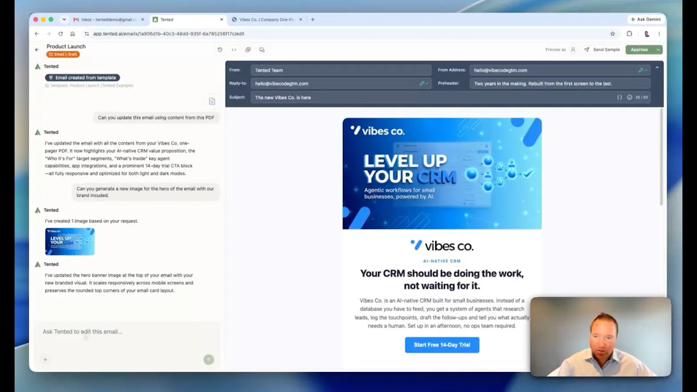Open Chrome three-dot menu
Viewport: 697px width, 392px height.
coord(659,34)
